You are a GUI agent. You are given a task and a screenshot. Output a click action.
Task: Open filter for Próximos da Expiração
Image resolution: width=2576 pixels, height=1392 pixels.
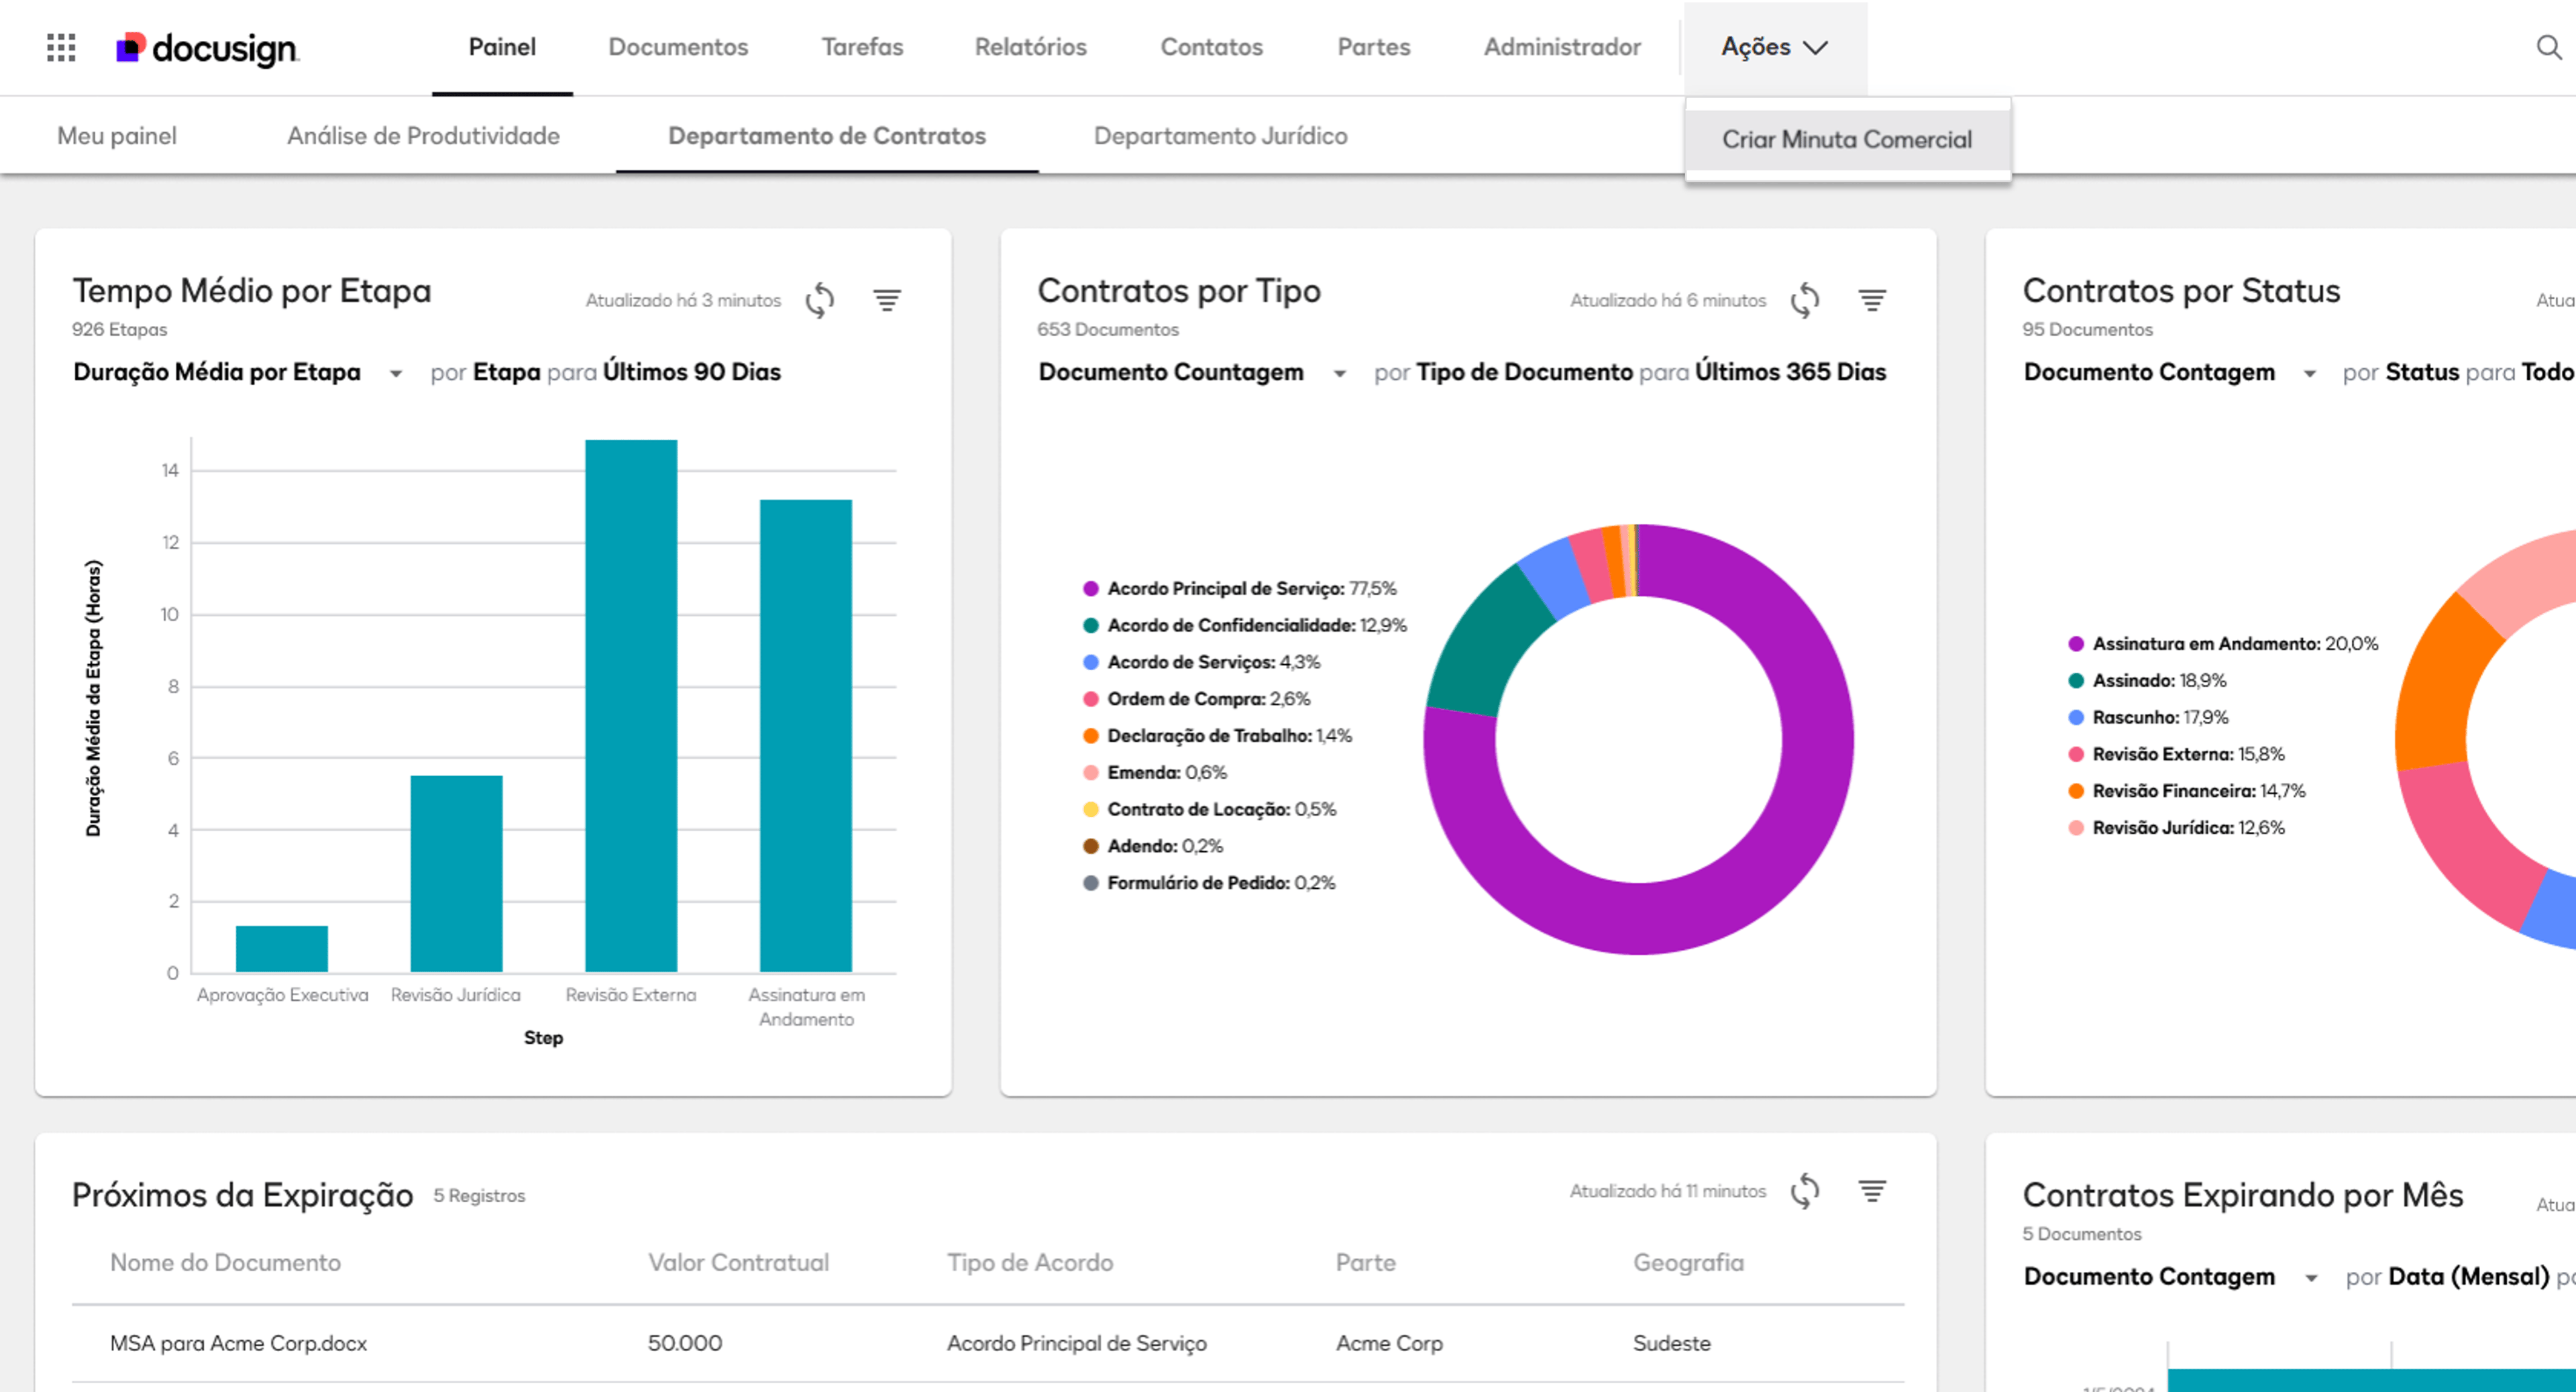tap(1872, 1191)
